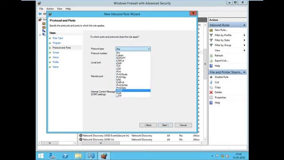Go to the Rule Type step
284x160 pixels.
click(58, 38)
